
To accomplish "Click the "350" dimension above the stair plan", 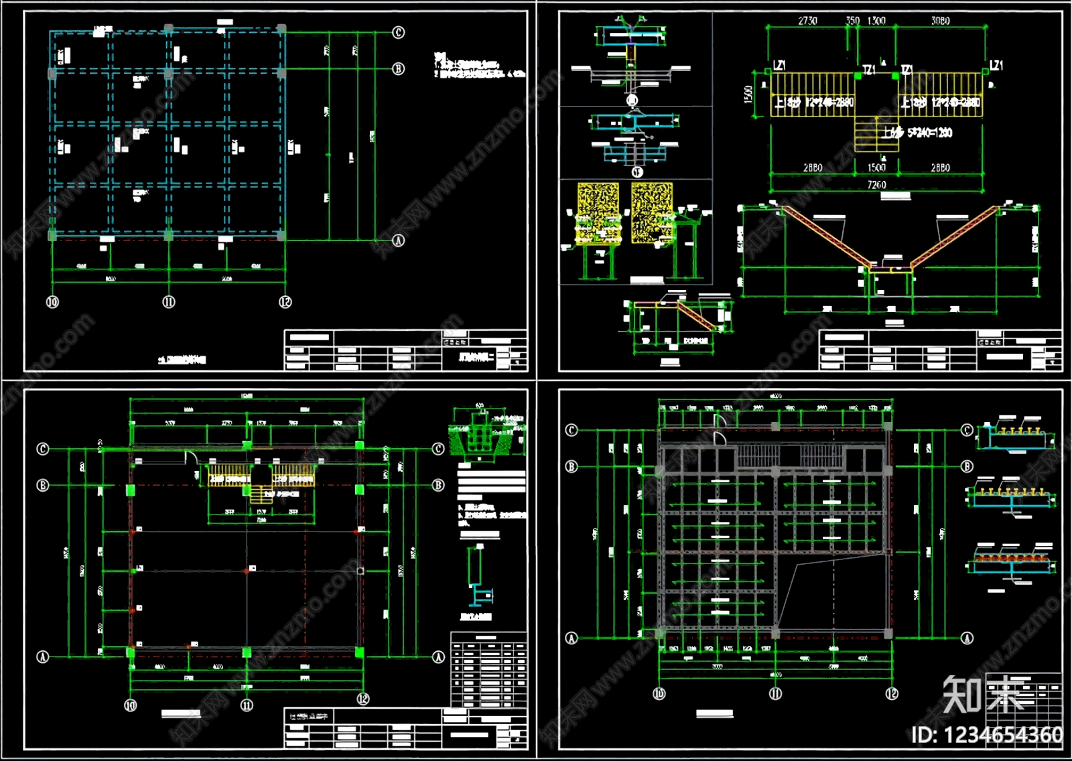I will (852, 21).
